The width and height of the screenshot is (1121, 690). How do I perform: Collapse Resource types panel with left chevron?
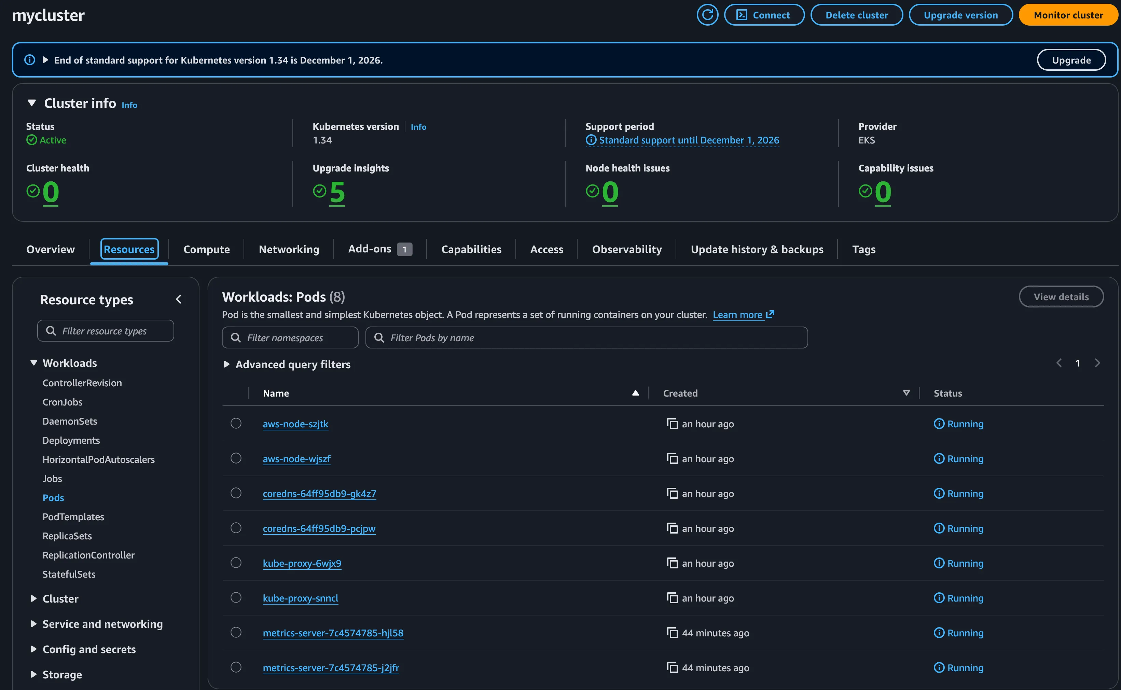coord(179,299)
